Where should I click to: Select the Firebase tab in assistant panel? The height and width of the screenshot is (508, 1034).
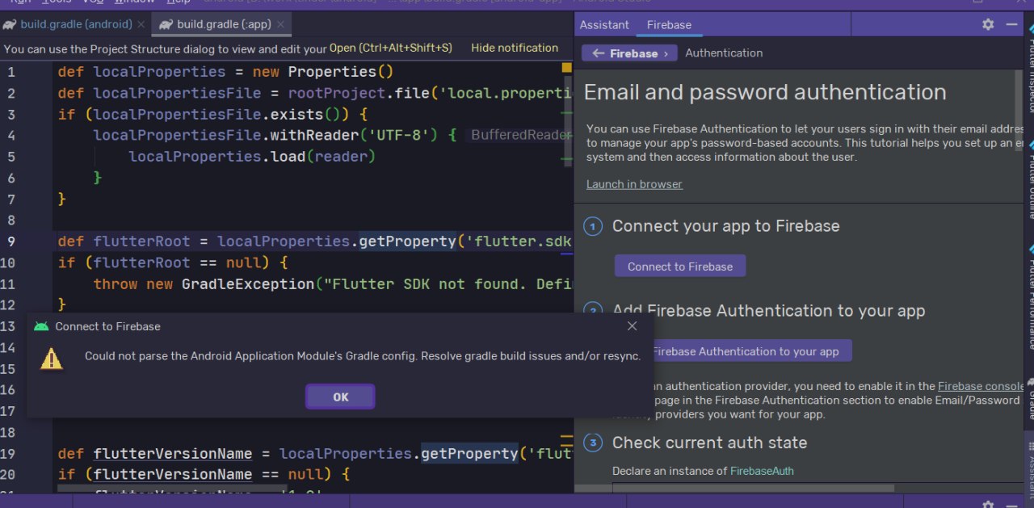[669, 24]
